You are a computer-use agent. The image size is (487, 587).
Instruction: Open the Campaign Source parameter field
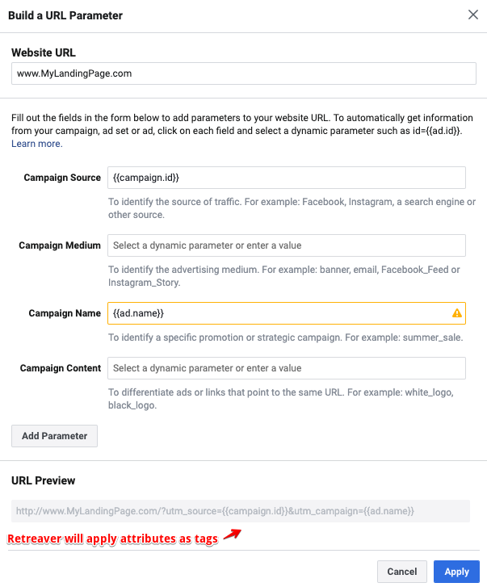click(287, 178)
